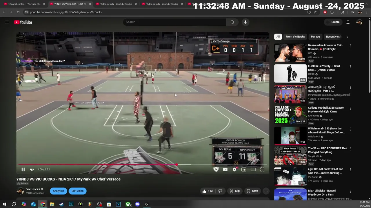The height and width of the screenshot is (208, 371).
Task: Open the Analytics button
Action: pos(58,191)
